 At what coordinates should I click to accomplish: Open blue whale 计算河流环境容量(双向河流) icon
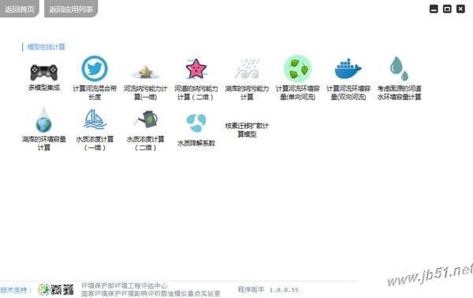coord(348,68)
